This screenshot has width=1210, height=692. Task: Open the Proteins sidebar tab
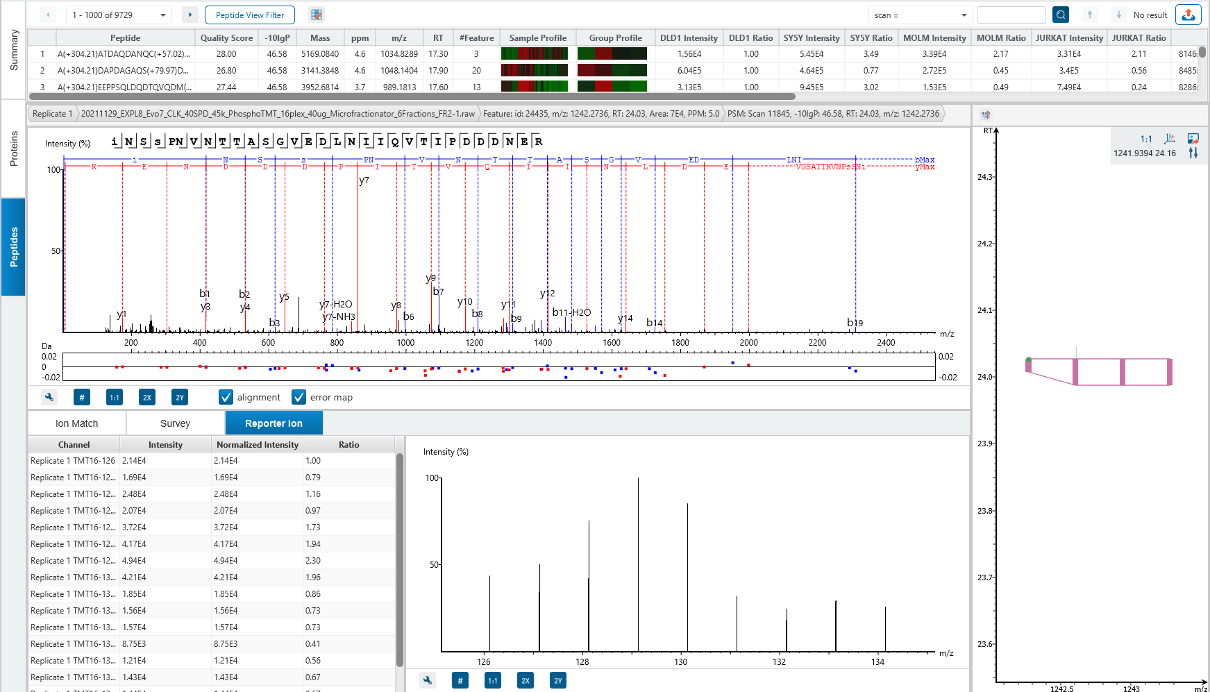(x=13, y=146)
